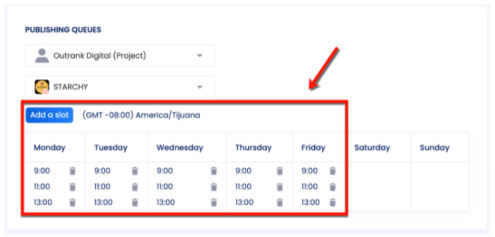Select the Tuesday 9:00 time value

pos(103,171)
